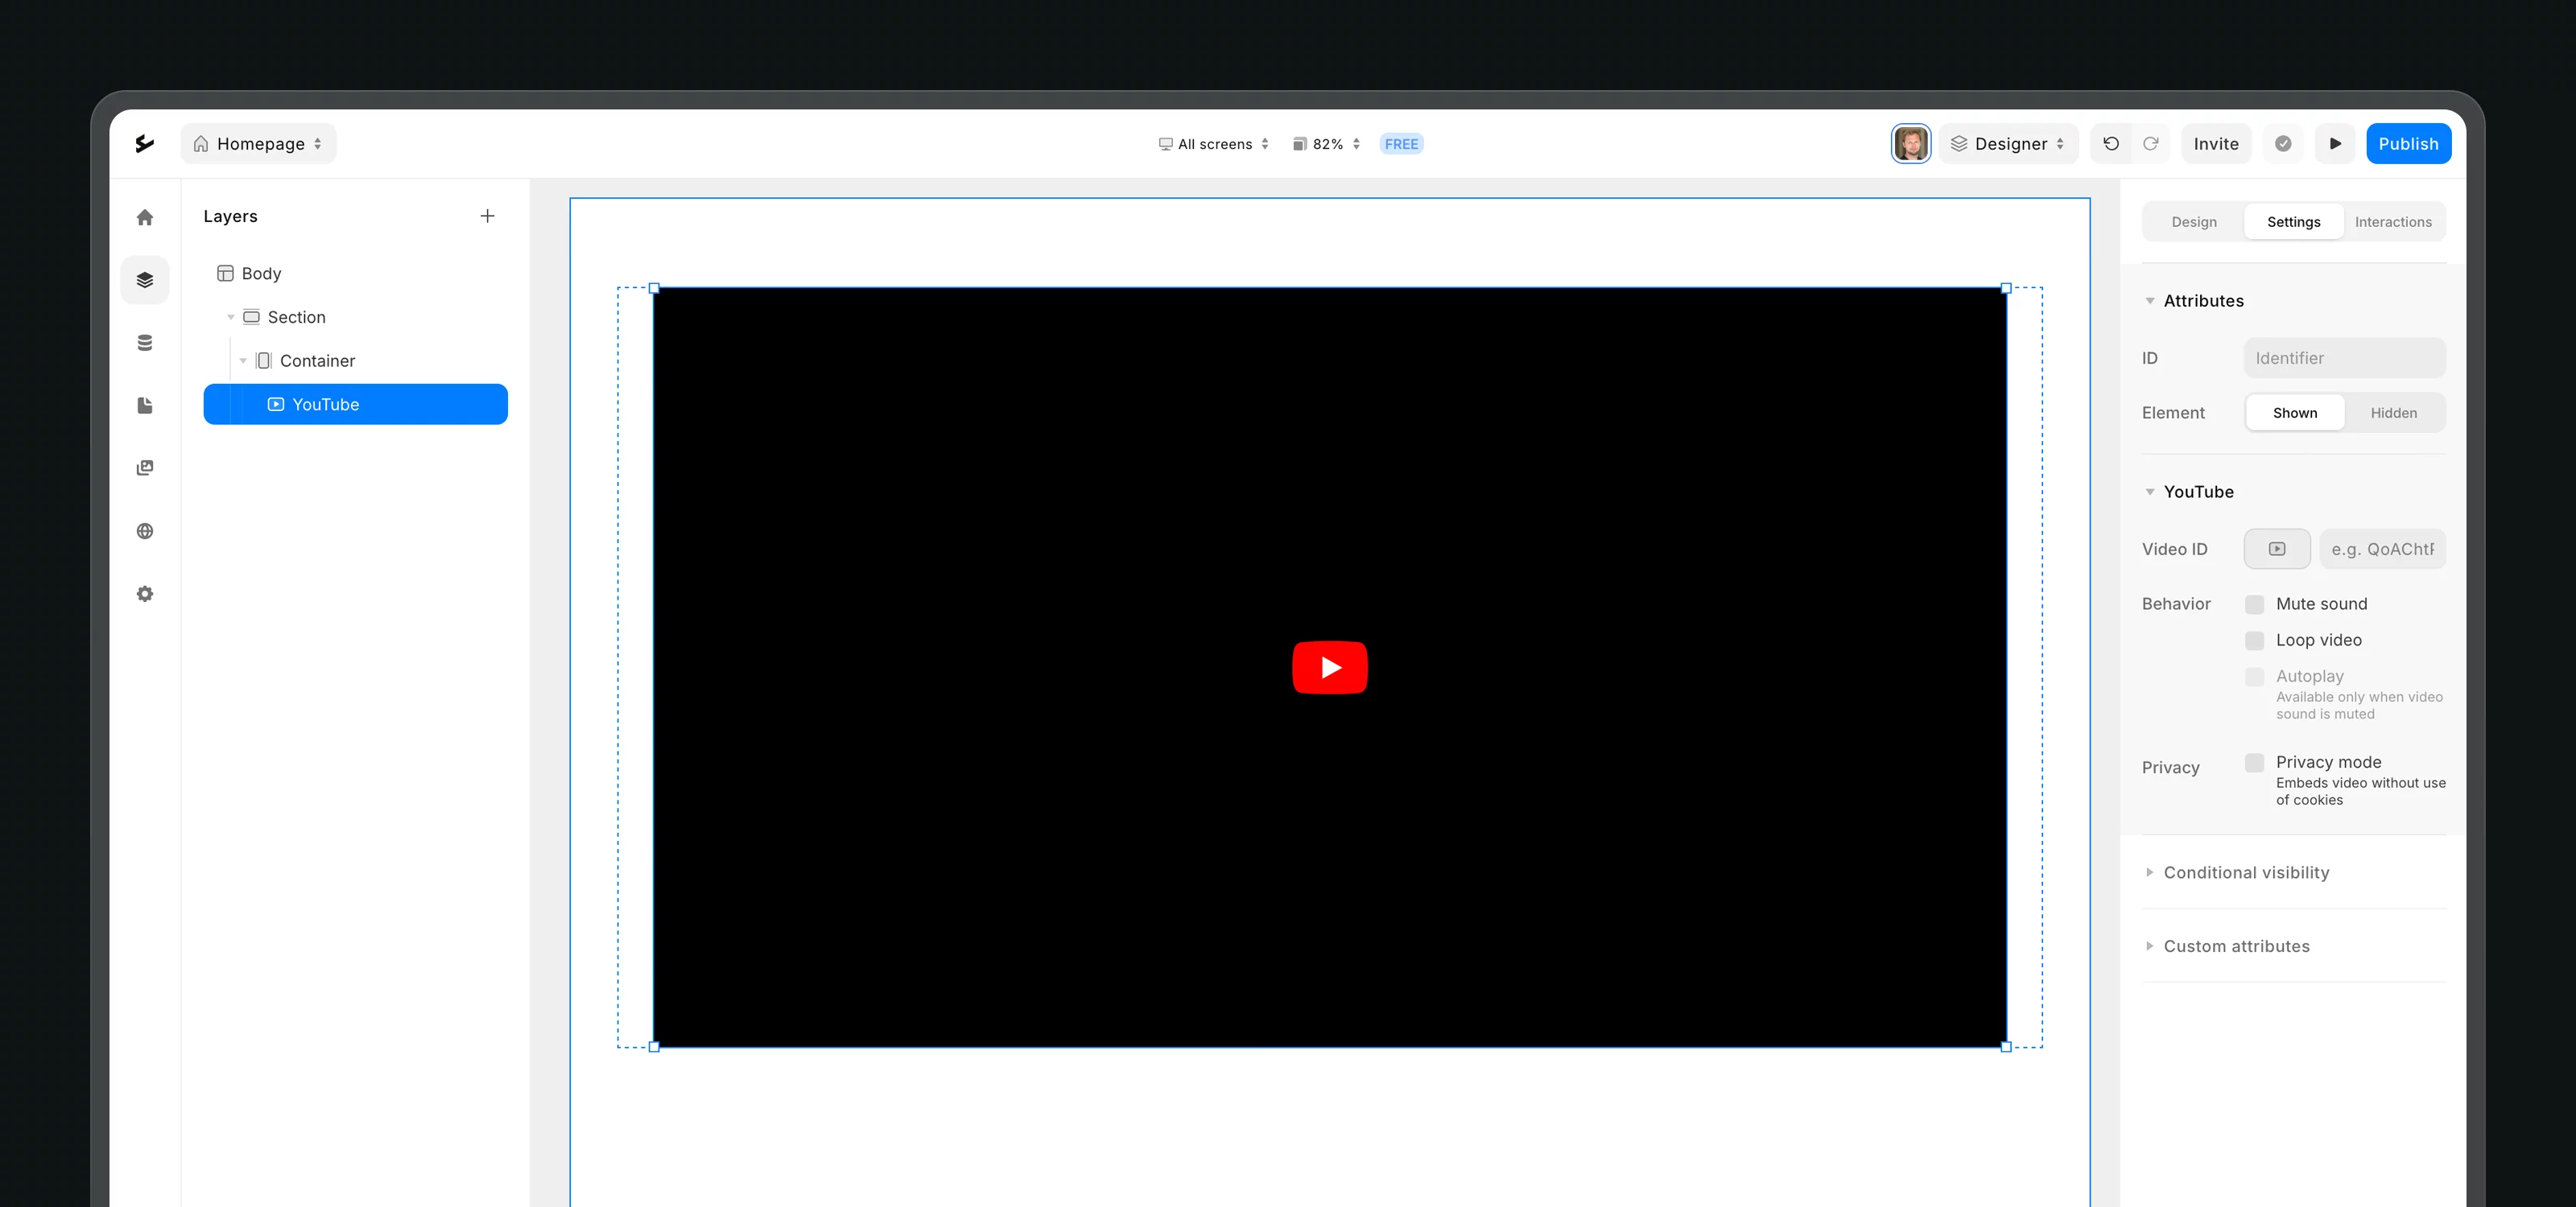This screenshot has width=2576, height=1207.
Task: Click the Invite button
Action: (x=2216, y=144)
